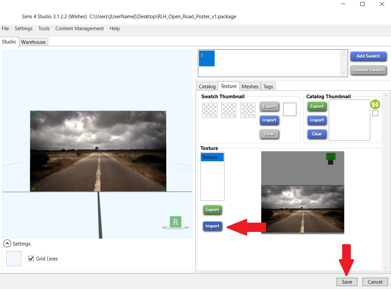Image resolution: width=391 pixels, height=289 pixels.
Task: Open the Tags tab
Action: [268, 87]
